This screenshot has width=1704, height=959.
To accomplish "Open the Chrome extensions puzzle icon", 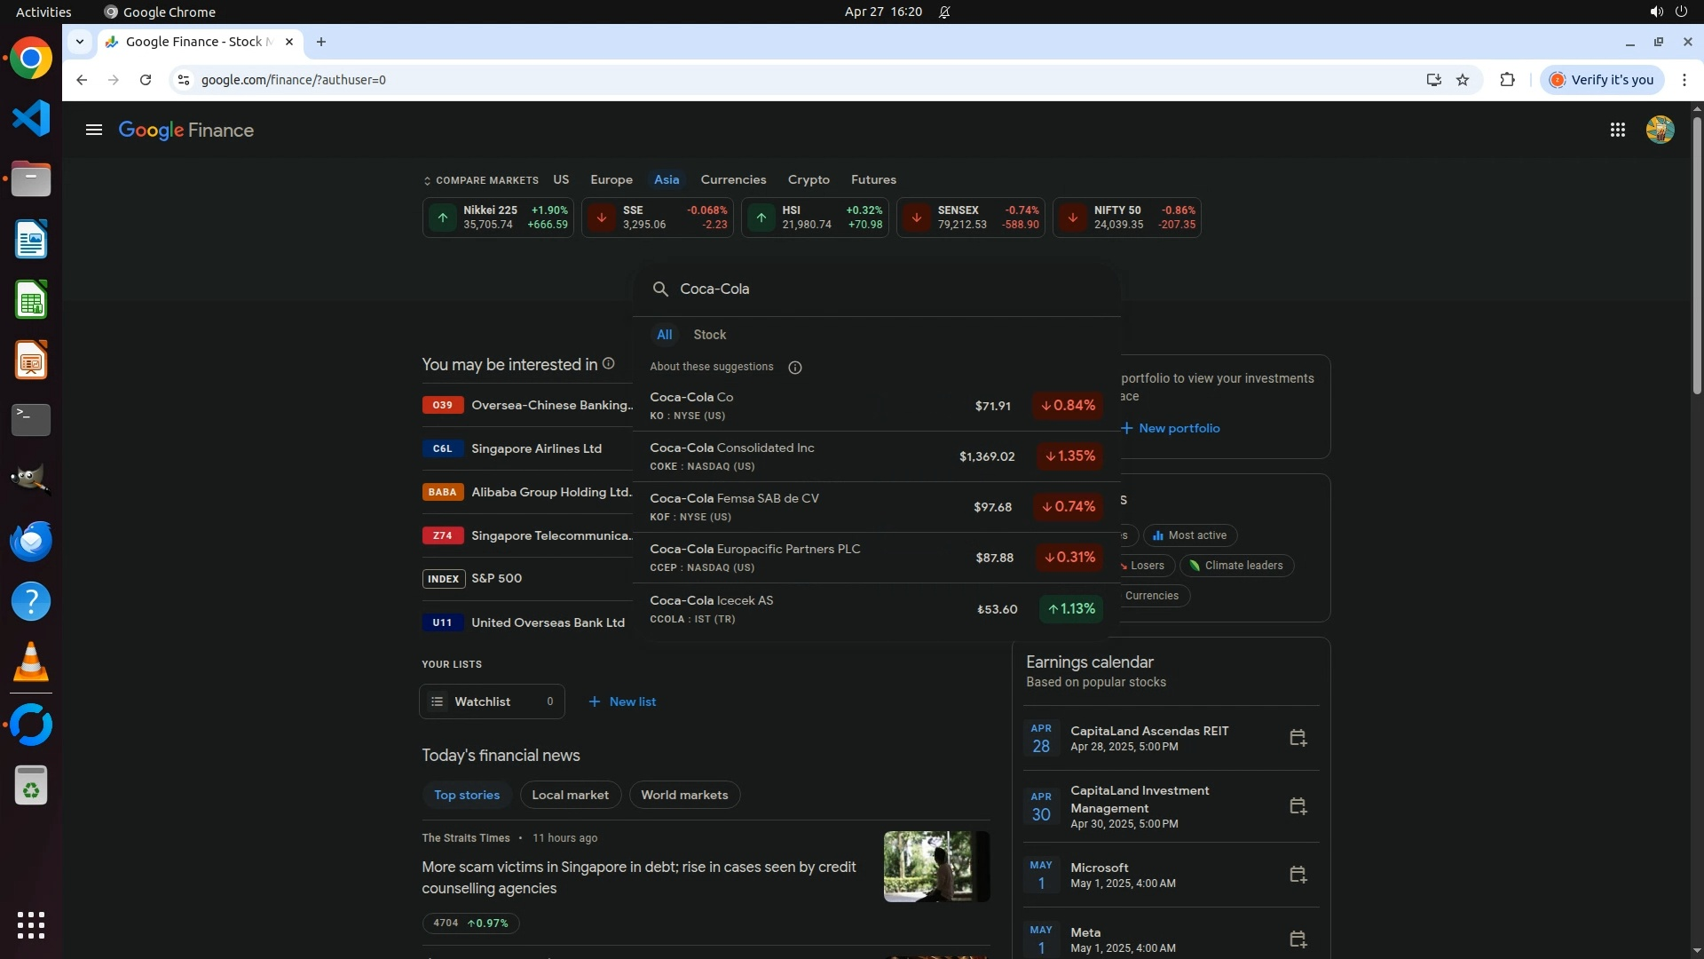I will [1507, 80].
